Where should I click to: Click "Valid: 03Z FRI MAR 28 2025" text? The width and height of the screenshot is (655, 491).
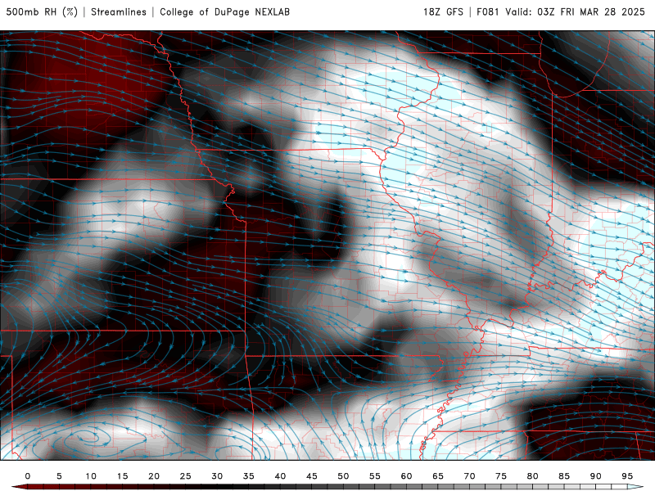point(576,11)
